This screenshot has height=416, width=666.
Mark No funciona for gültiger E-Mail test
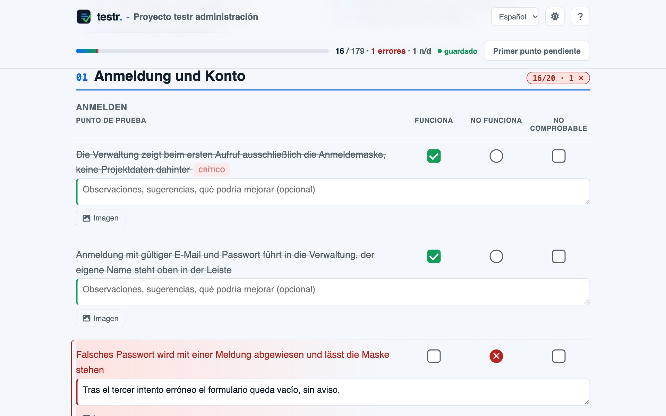pyautogui.click(x=496, y=257)
